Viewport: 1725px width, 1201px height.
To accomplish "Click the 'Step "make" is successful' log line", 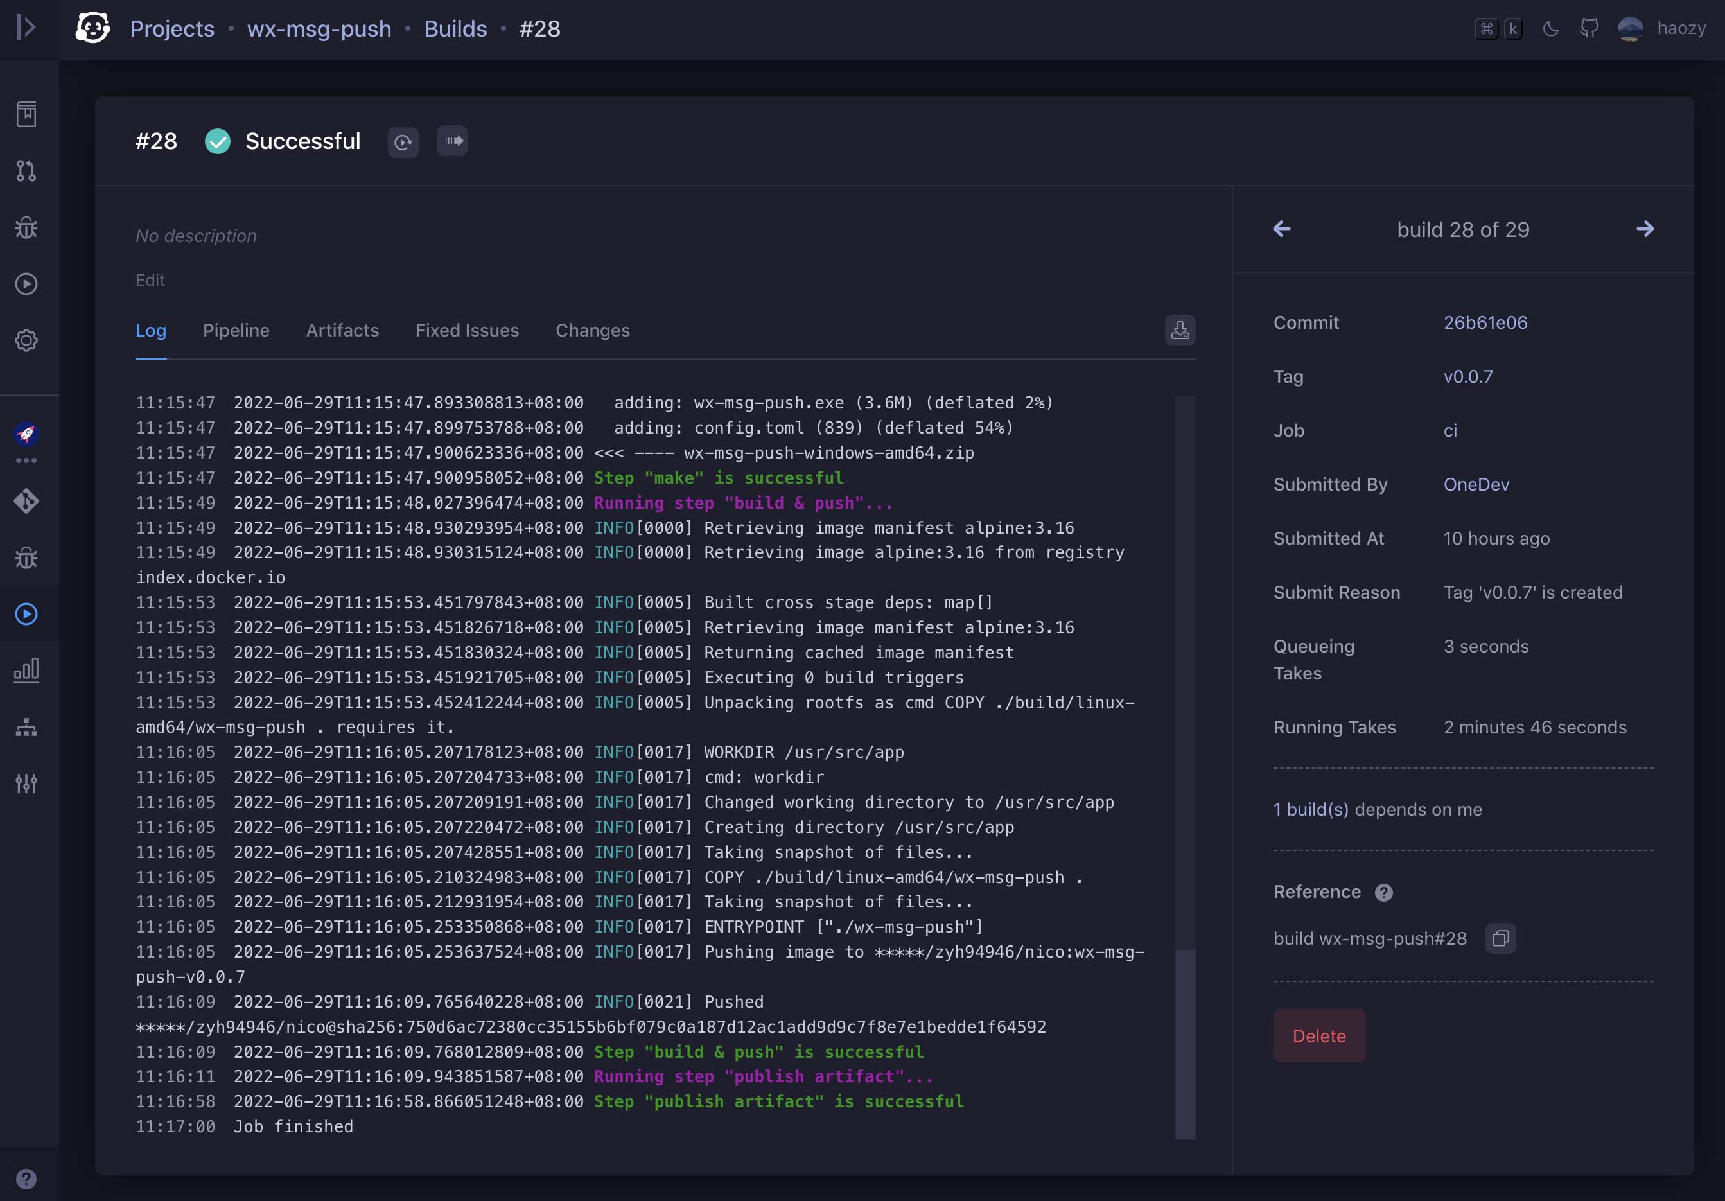I will coord(719,478).
